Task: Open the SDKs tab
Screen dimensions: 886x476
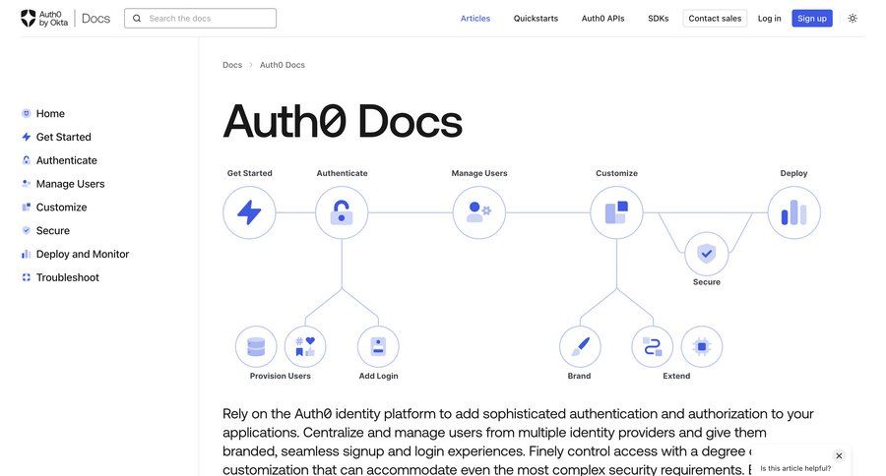Action: click(659, 18)
